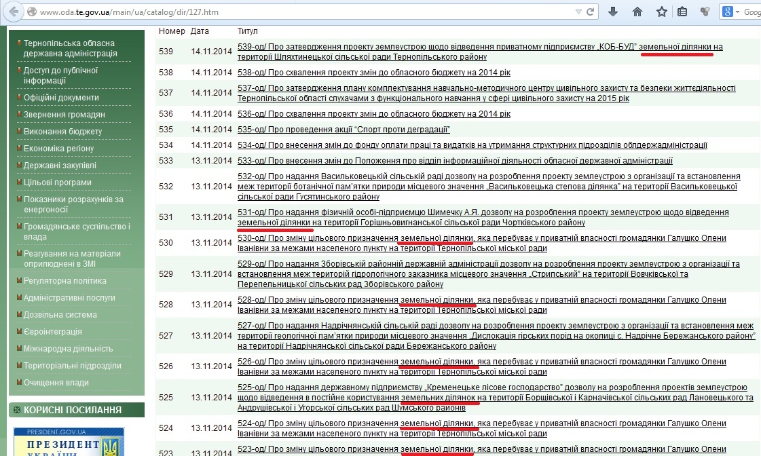
Task: Open Державні закупівлі in the sidebar
Action: click(x=60, y=166)
